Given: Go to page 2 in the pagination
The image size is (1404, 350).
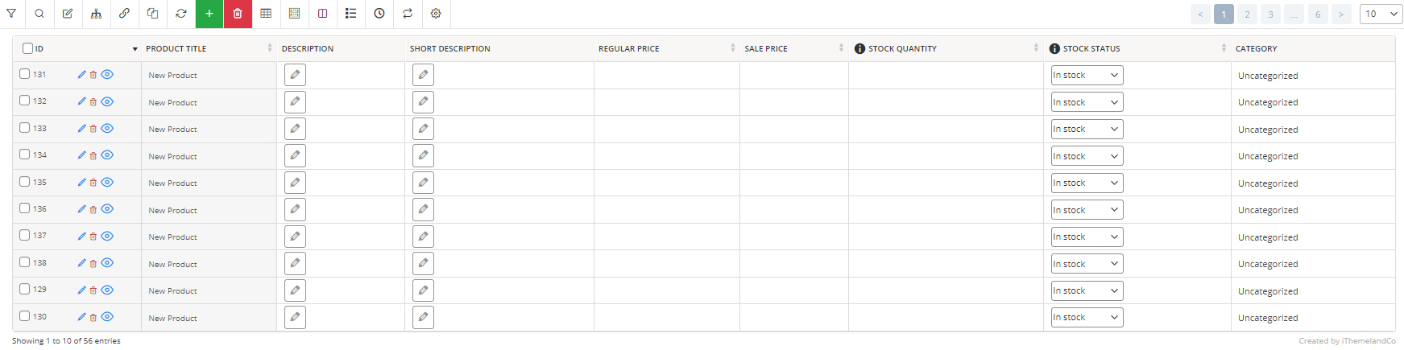Looking at the screenshot, I should (1247, 14).
